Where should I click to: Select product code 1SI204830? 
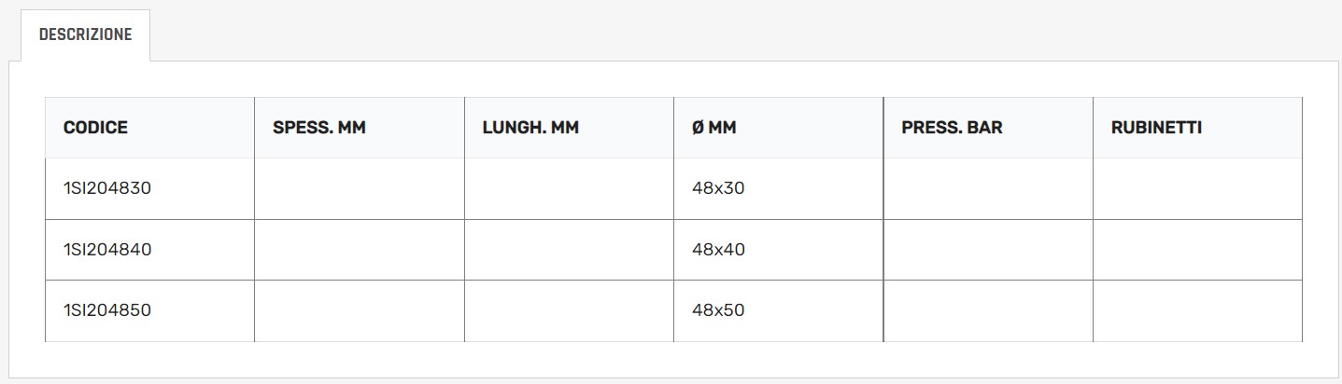[x=106, y=188]
